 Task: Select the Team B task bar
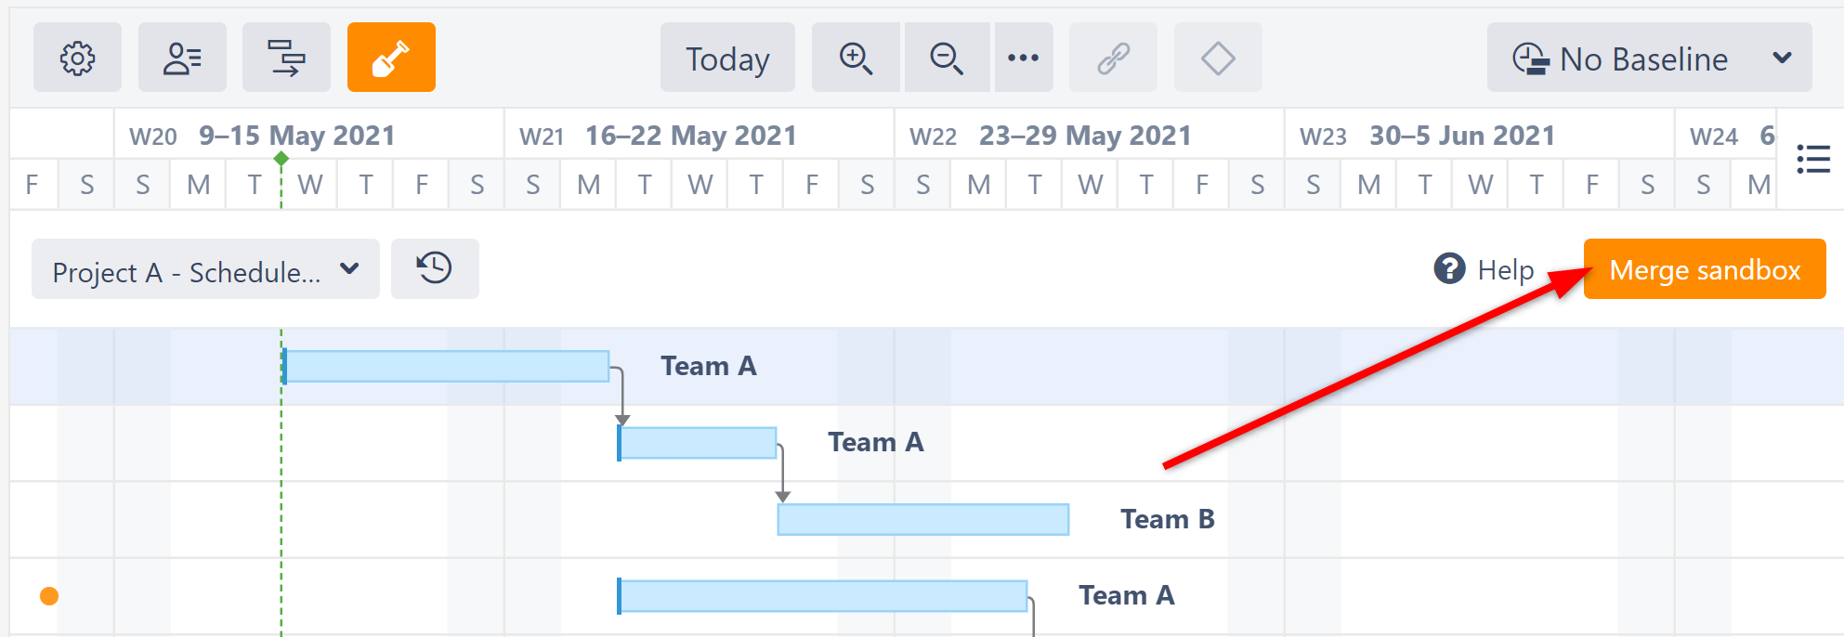pos(923,520)
